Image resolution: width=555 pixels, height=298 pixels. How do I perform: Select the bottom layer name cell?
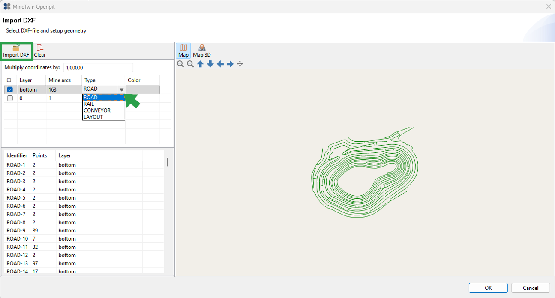[32, 90]
